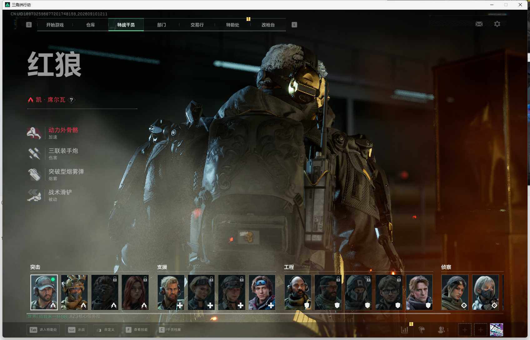Open the player avatar in bottom bar
Screen dimensions: 530x340
pos(496,330)
